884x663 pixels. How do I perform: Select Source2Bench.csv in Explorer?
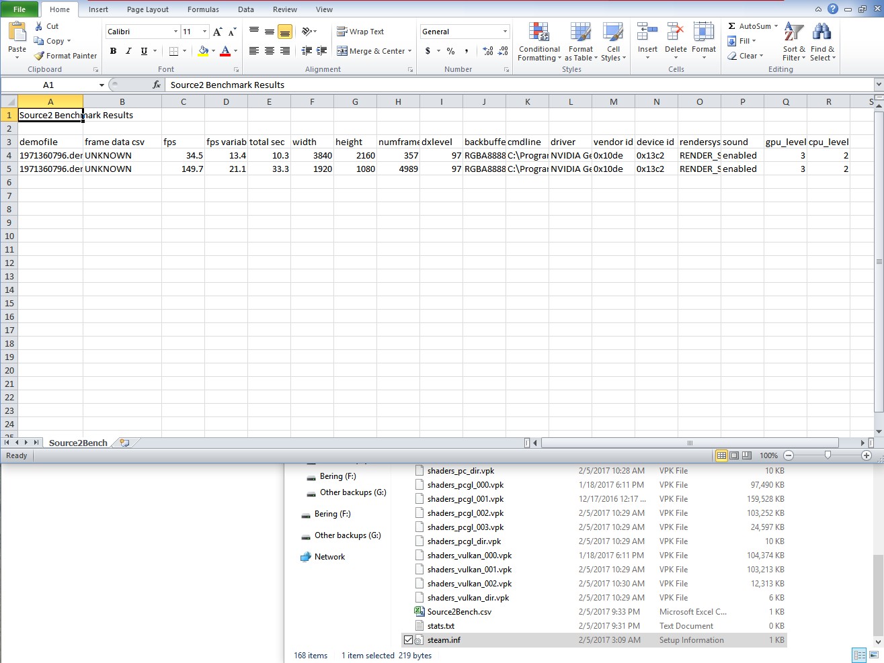tap(459, 612)
